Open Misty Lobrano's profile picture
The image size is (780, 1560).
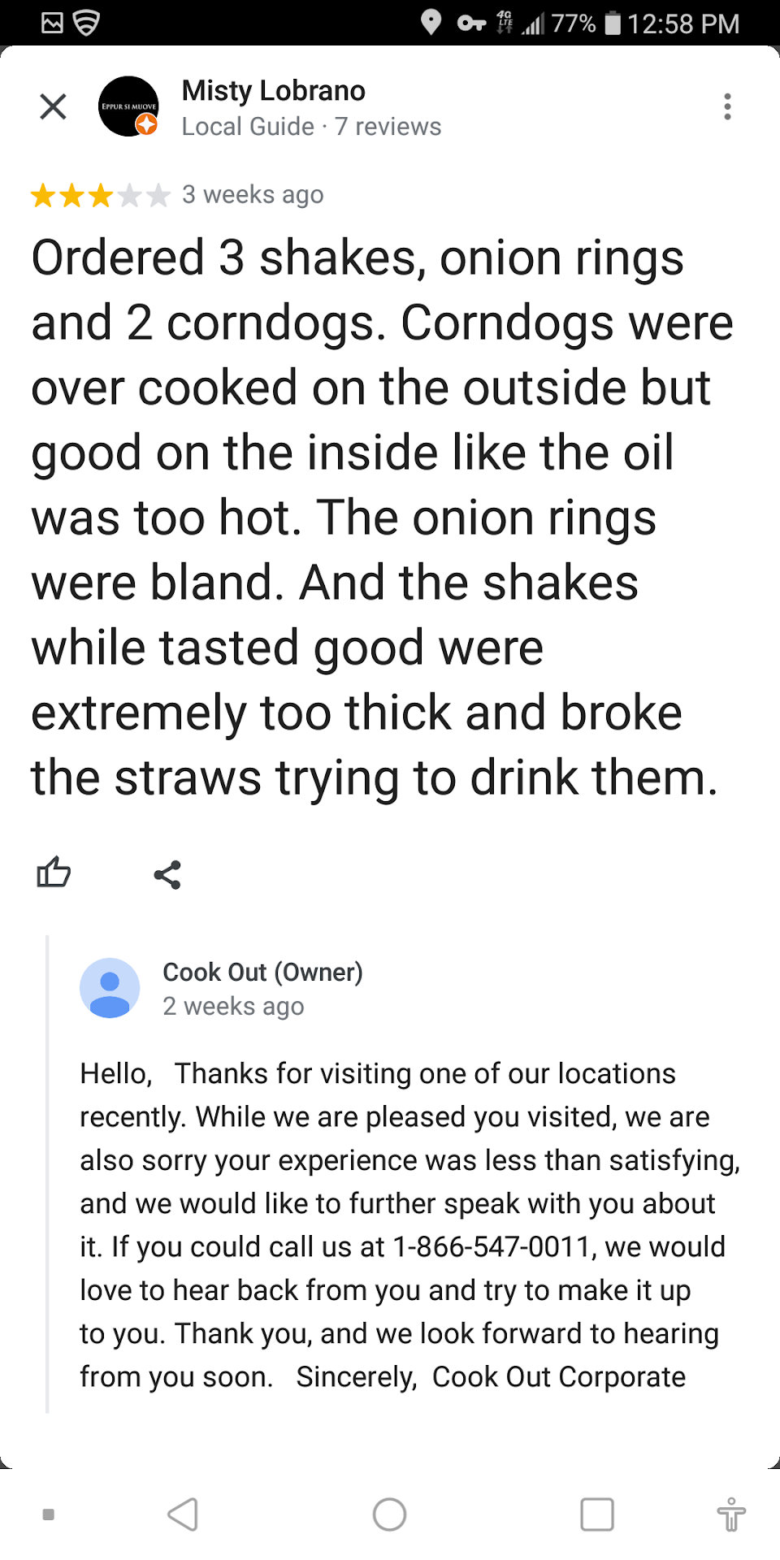click(x=128, y=106)
